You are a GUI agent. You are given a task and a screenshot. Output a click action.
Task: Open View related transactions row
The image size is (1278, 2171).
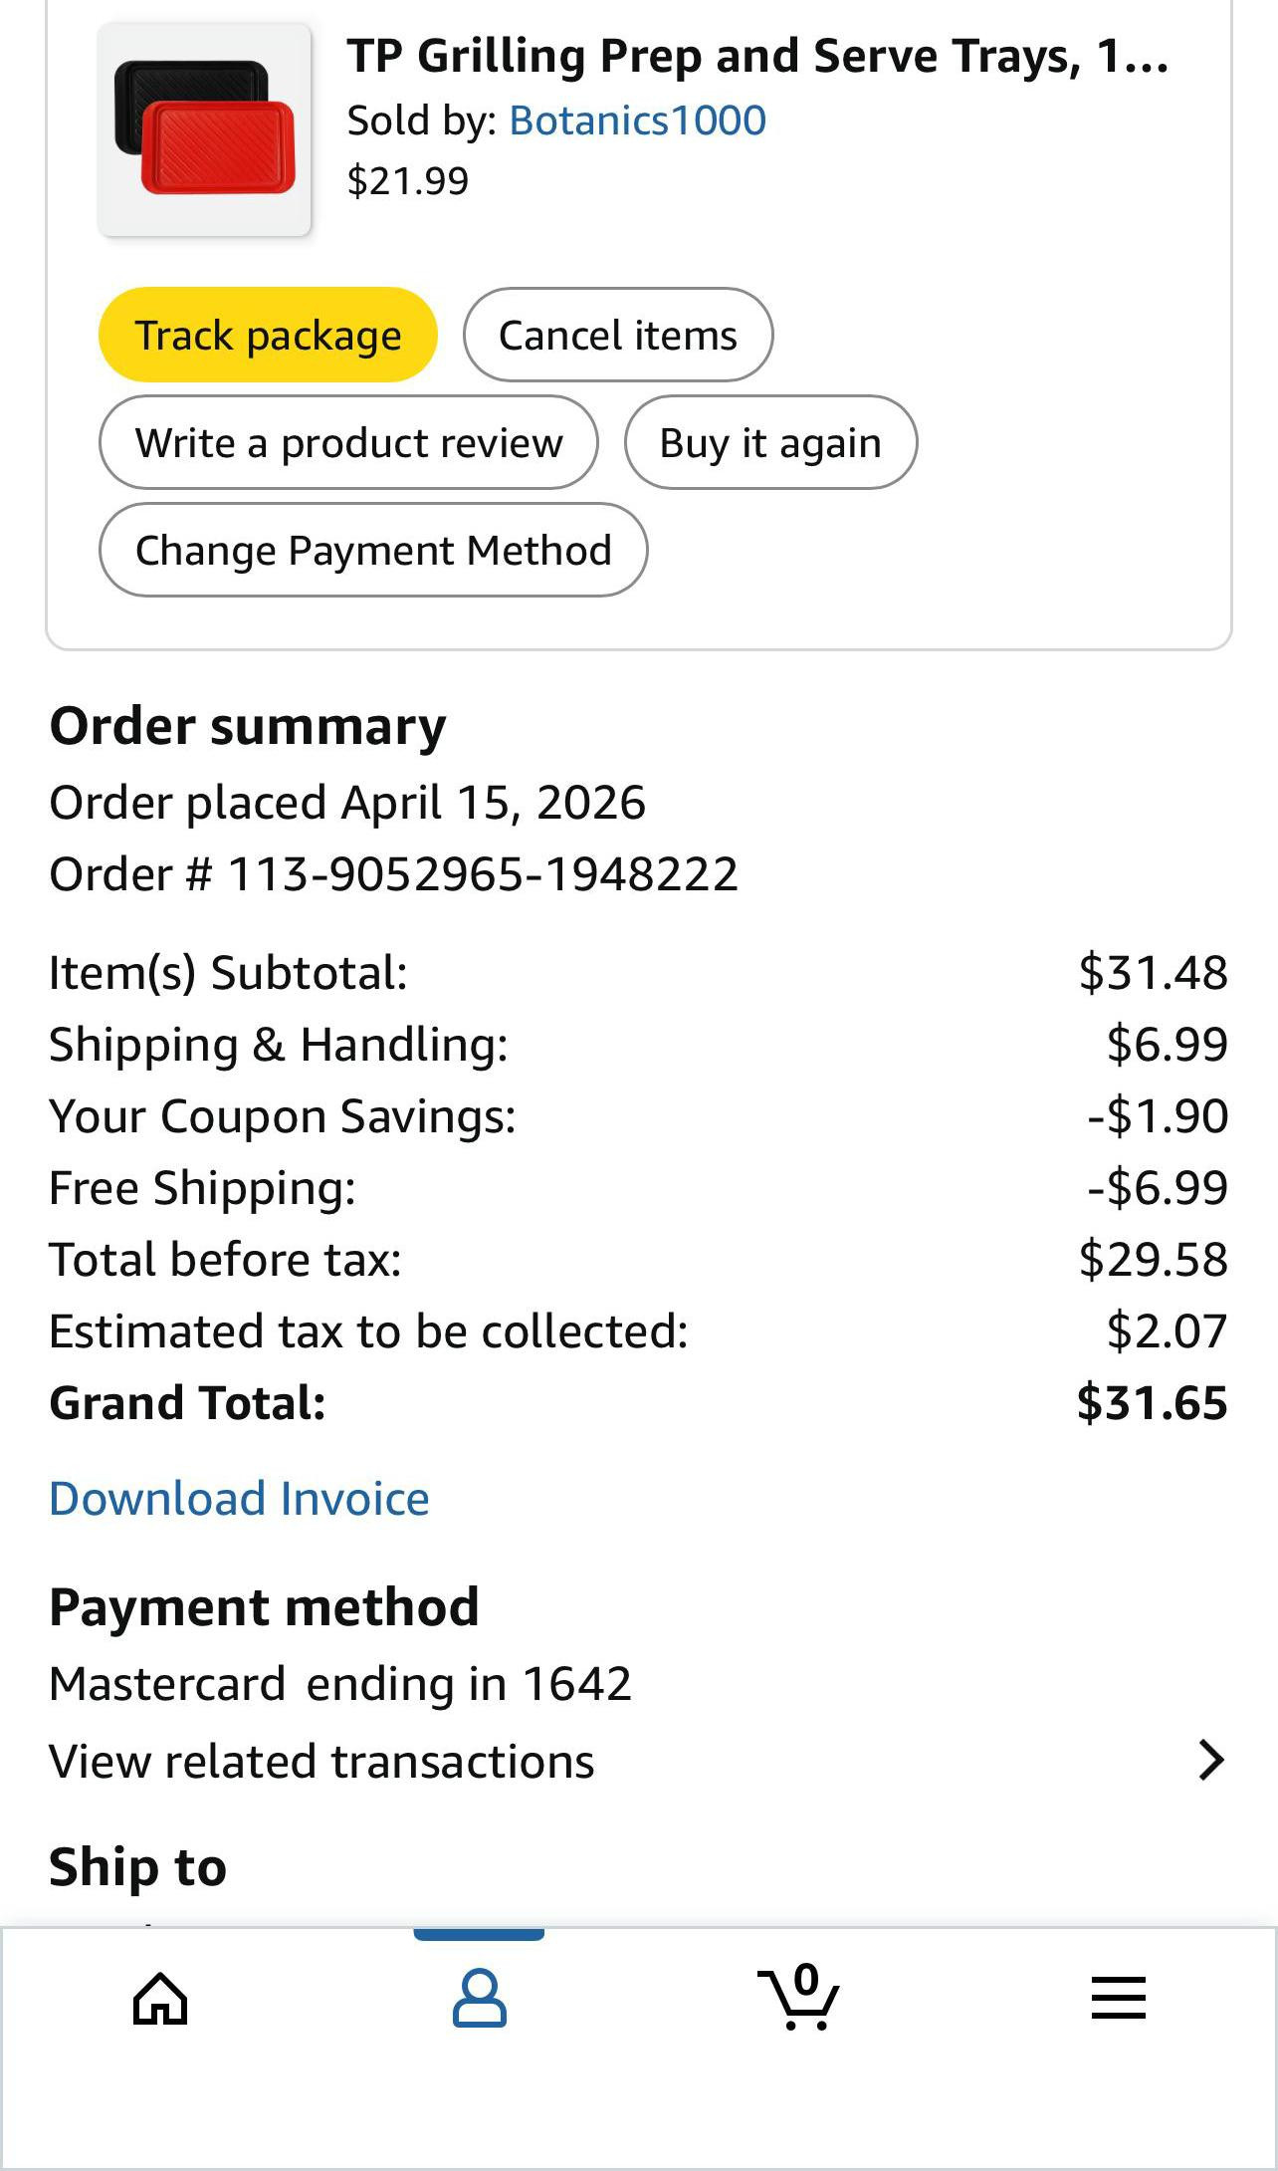(321, 1761)
